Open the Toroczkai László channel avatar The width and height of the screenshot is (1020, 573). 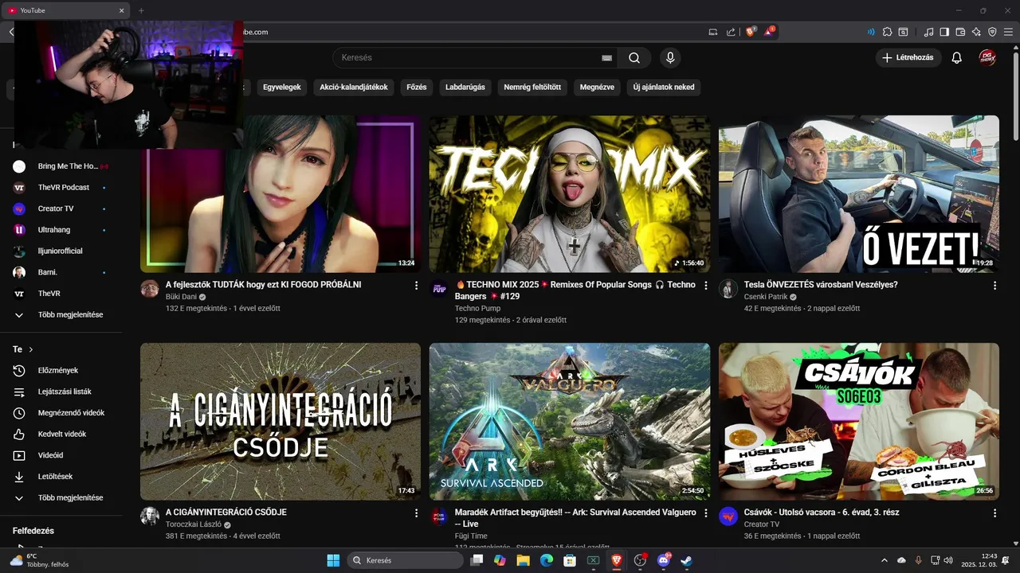point(150,516)
